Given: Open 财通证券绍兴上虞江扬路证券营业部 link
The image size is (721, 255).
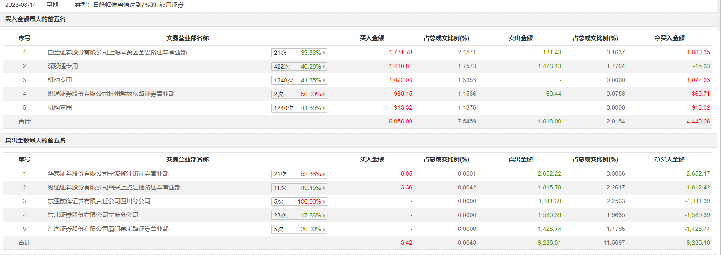Looking at the screenshot, I should 114,187.
